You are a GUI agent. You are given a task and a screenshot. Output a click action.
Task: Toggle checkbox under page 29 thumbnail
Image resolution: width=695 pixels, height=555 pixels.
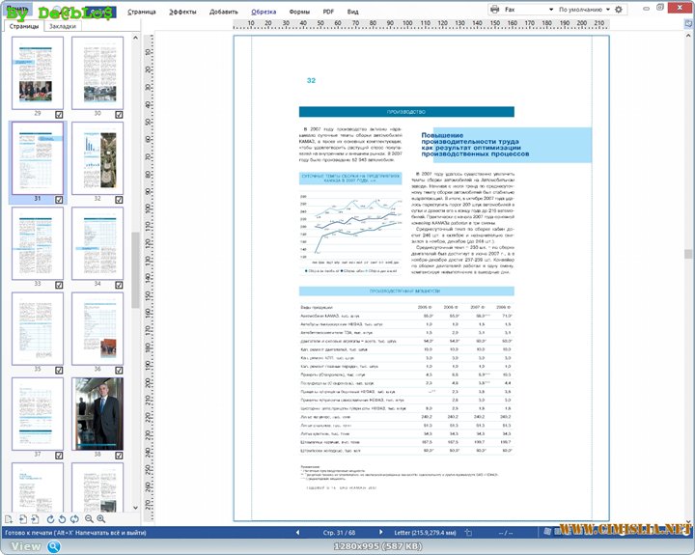[59, 113]
